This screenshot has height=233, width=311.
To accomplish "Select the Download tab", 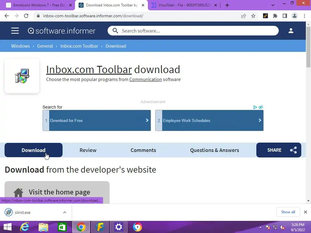I will pos(33,150).
